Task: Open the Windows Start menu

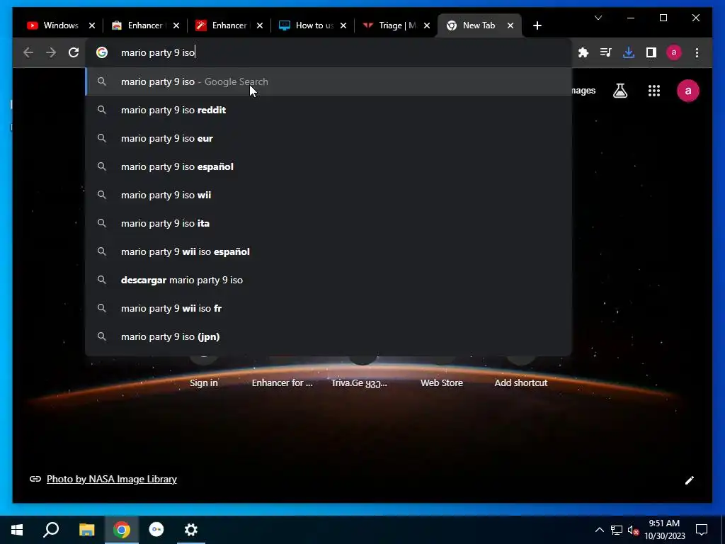Action: pyautogui.click(x=17, y=530)
